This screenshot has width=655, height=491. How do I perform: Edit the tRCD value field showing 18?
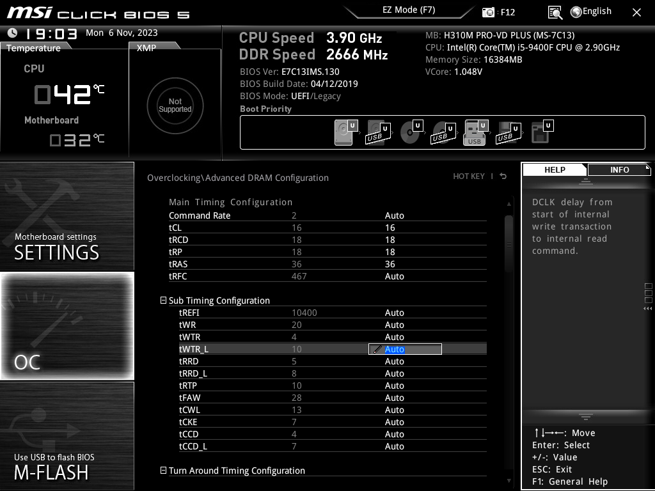coord(390,240)
